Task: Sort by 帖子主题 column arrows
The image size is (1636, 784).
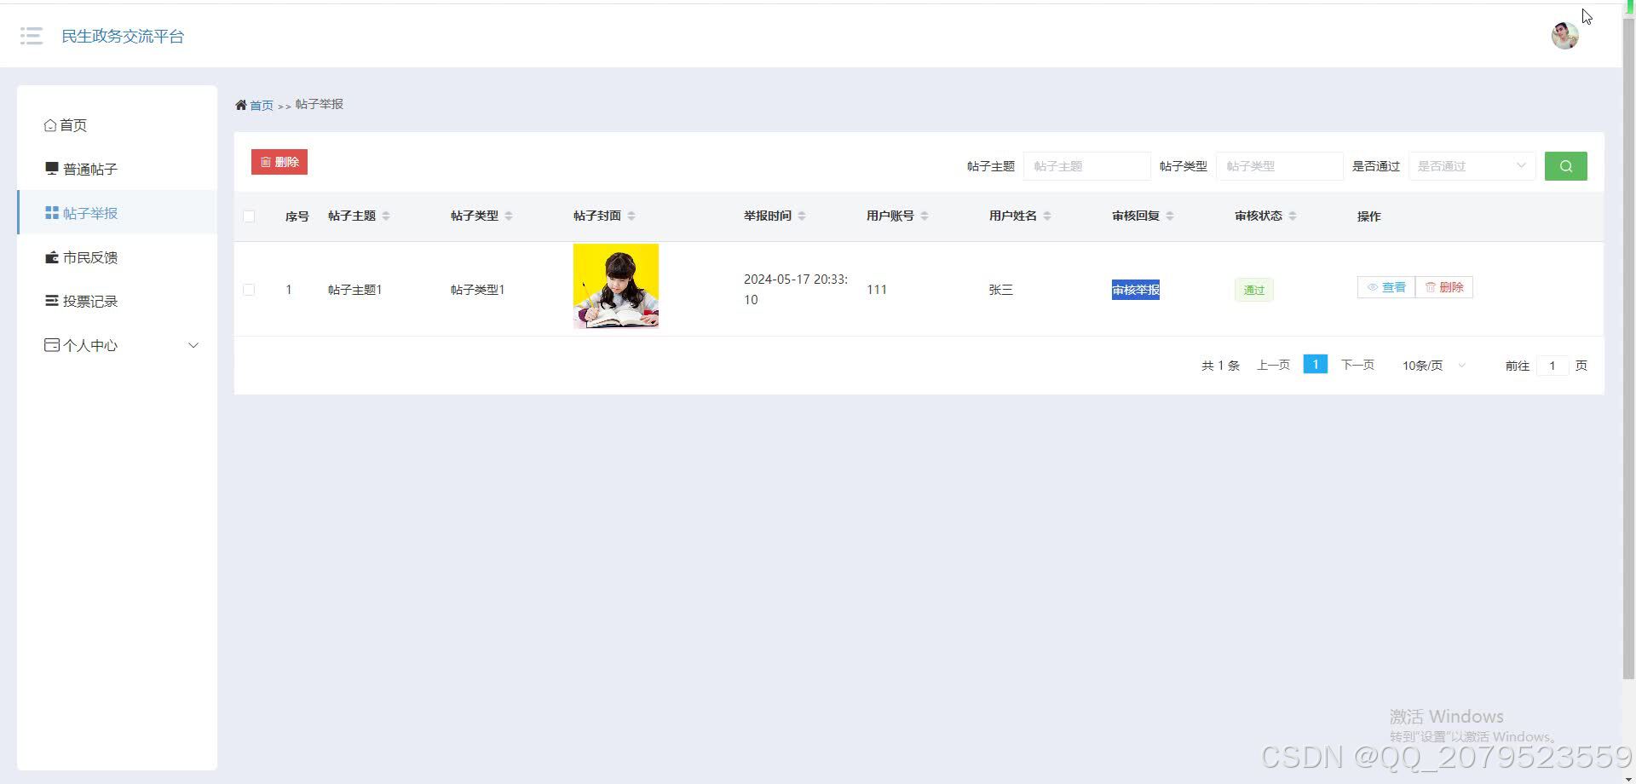Action: click(386, 216)
